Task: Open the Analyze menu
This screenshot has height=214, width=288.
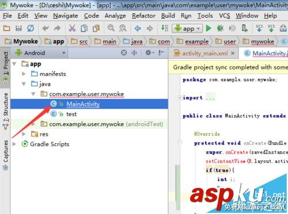Action: click(115, 16)
